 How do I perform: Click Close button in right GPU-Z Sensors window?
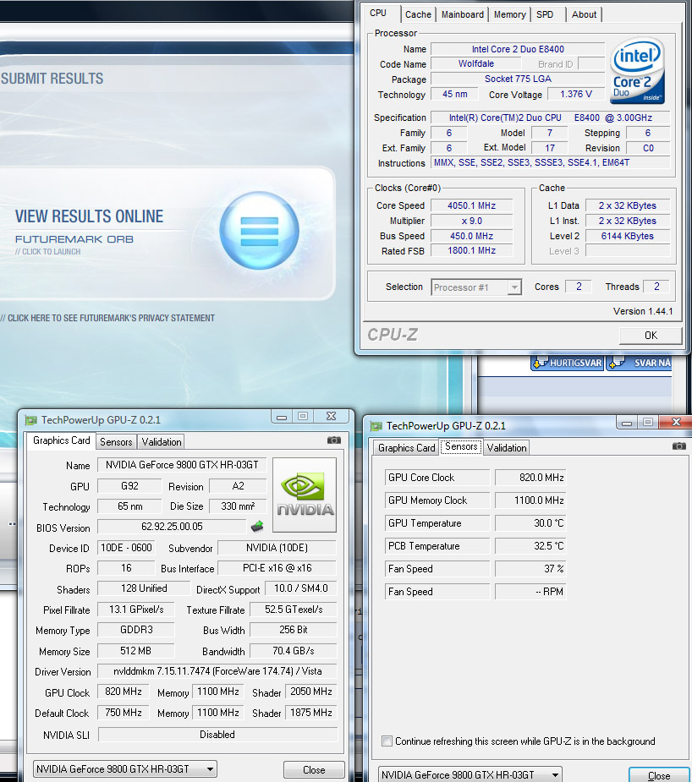(658, 775)
